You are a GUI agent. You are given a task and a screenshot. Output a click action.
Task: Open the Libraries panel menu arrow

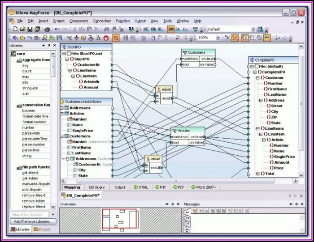[43, 46]
